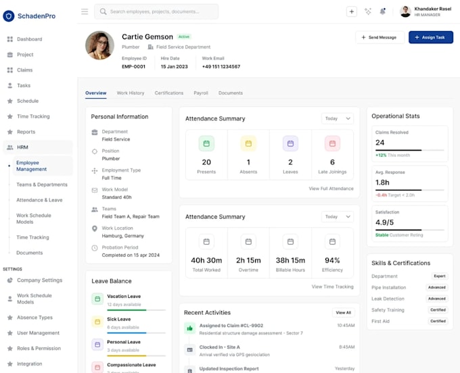Open View Full Attendance link
Image resolution: width=460 pixels, height=373 pixels.
[x=331, y=189]
